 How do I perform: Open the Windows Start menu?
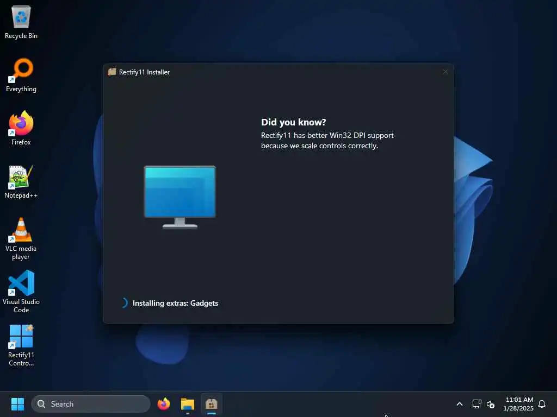tap(17, 404)
